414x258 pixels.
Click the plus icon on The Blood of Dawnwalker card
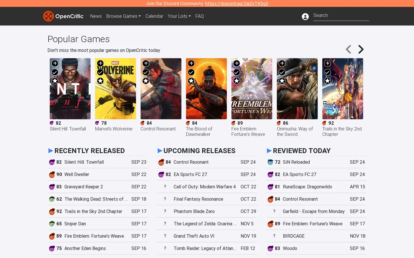coord(191,63)
